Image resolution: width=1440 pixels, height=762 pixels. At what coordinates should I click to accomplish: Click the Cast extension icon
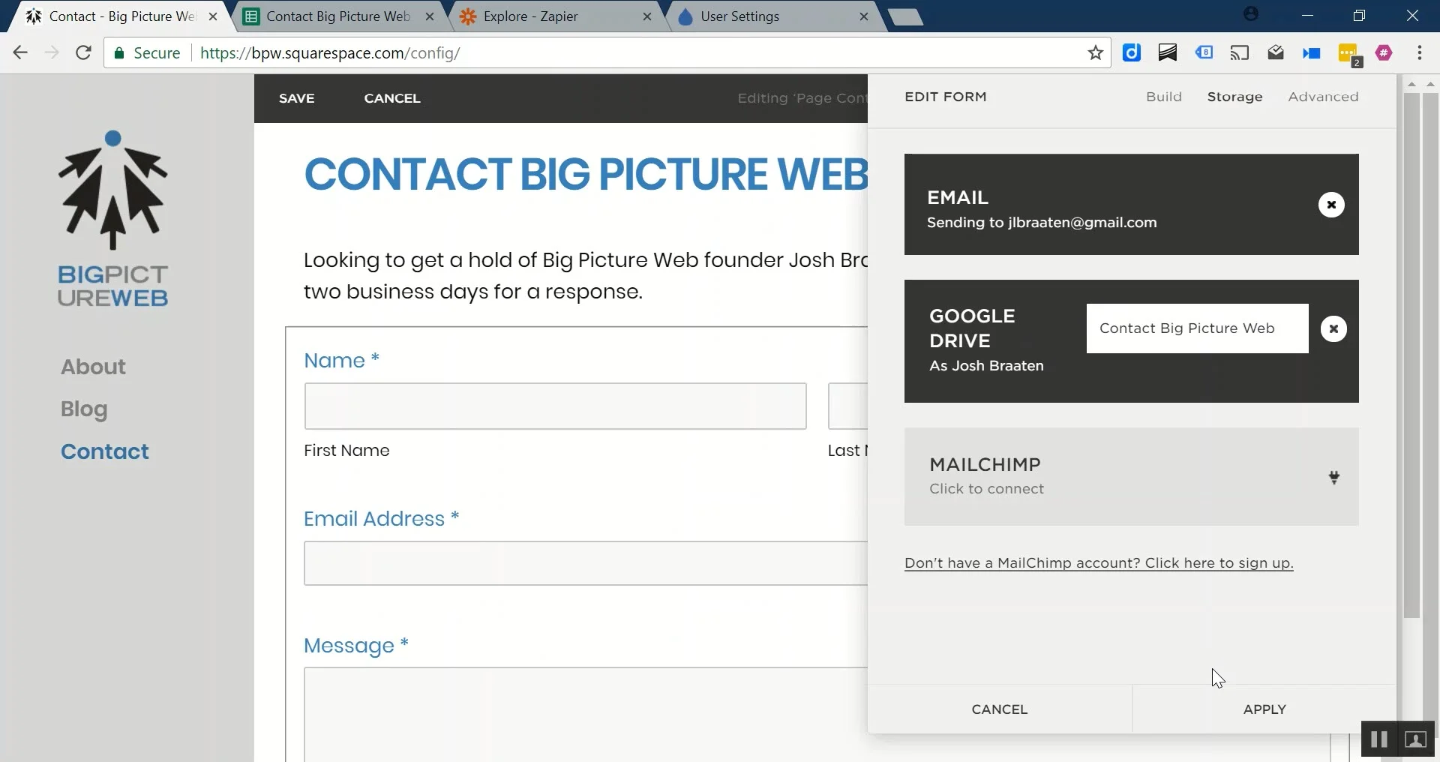(x=1240, y=52)
